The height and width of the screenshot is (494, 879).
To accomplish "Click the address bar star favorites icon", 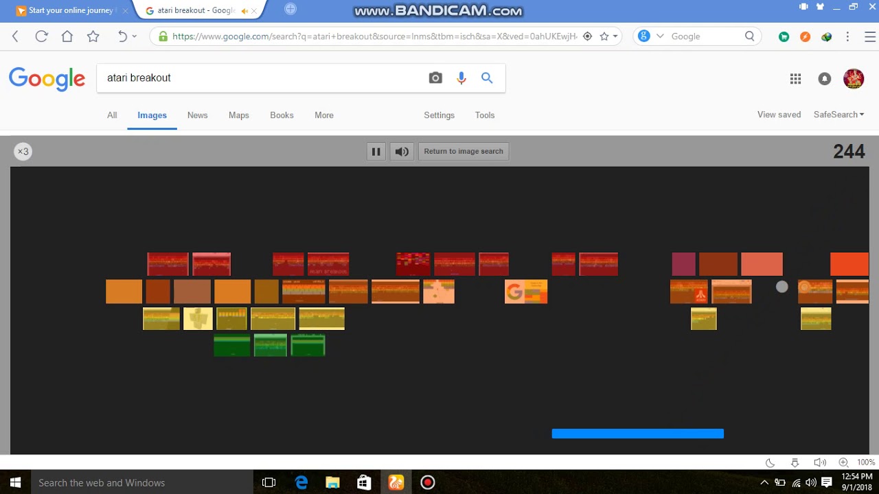I will tap(604, 36).
